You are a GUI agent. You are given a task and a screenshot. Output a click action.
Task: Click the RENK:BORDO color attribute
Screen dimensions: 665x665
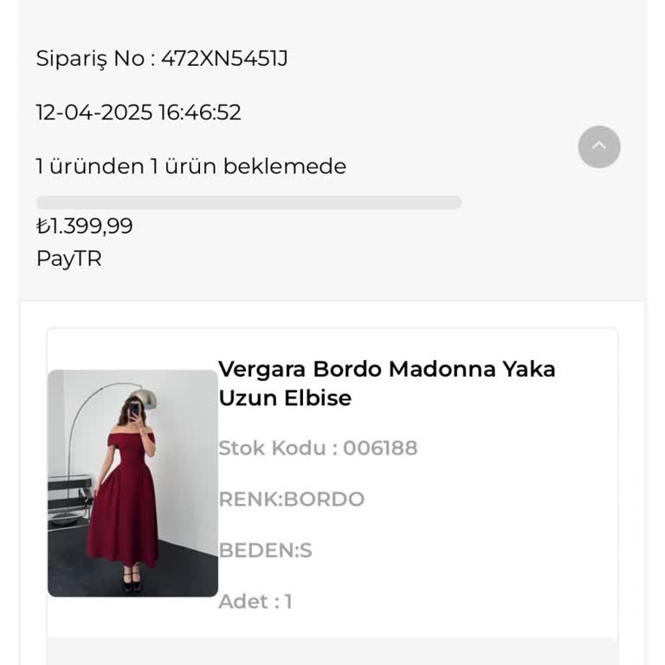291,499
